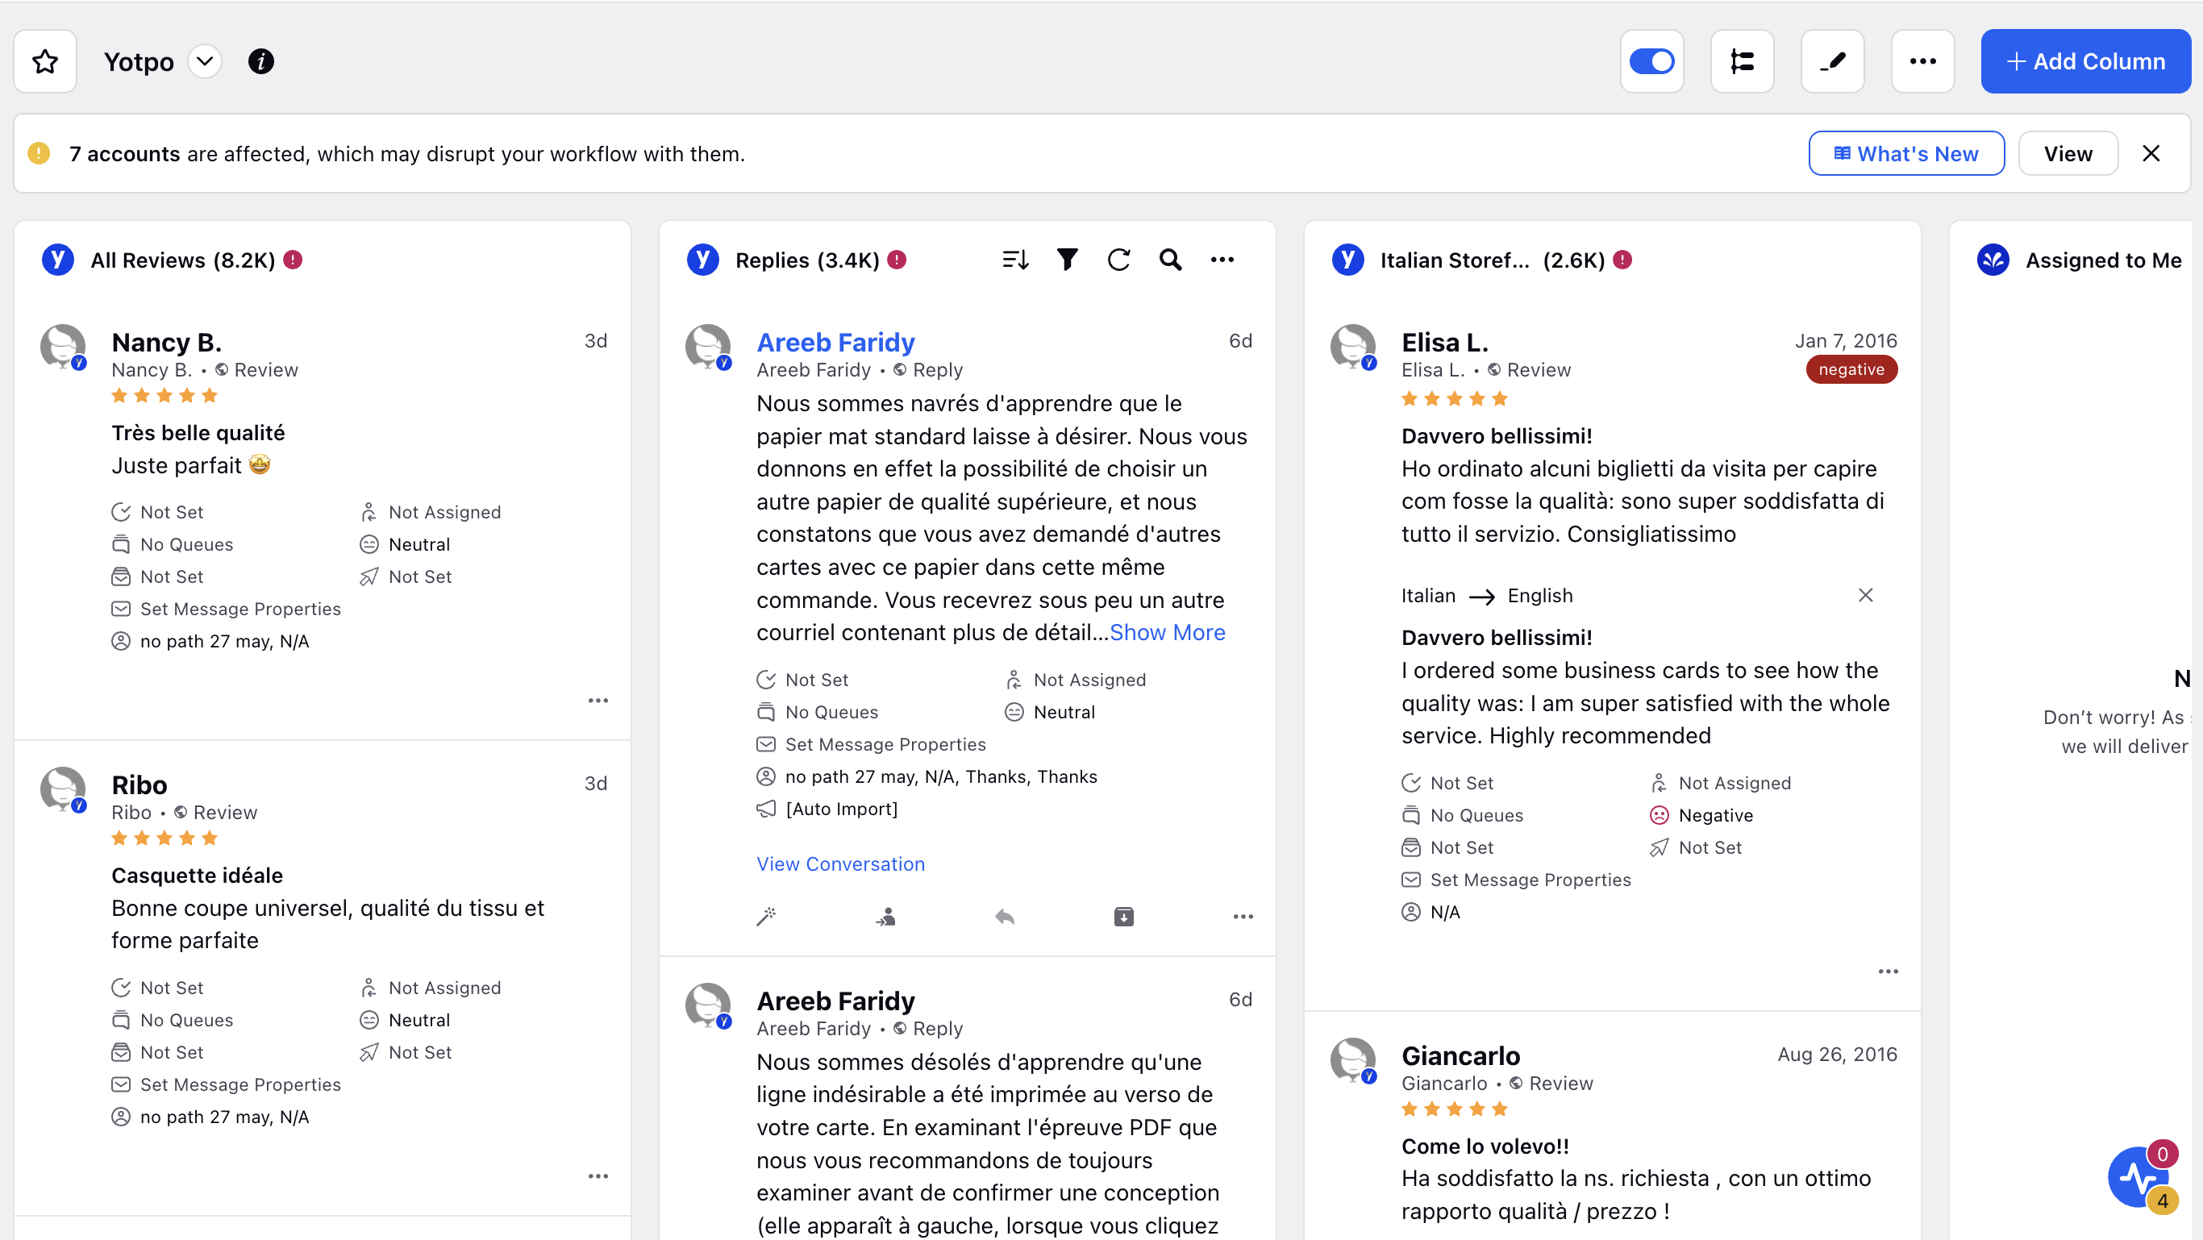The image size is (2203, 1240).
Task: Change Not Assigned on Nancy B. review
Action: pos(430,512)
